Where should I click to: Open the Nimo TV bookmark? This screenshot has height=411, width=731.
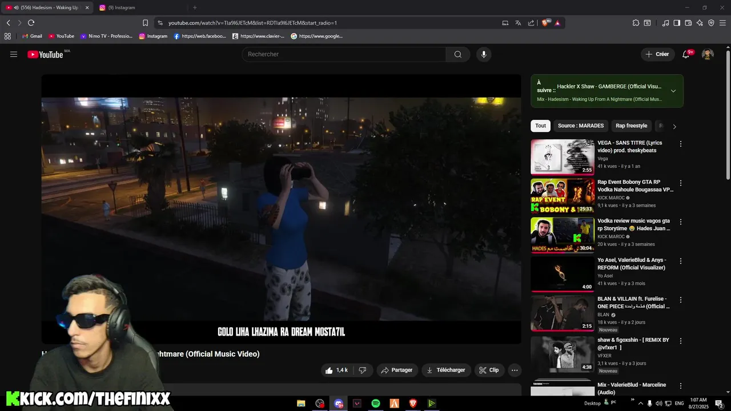tap(106, 36)
